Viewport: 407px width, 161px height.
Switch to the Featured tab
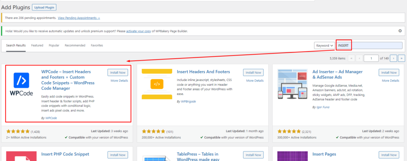pos(37,46)
